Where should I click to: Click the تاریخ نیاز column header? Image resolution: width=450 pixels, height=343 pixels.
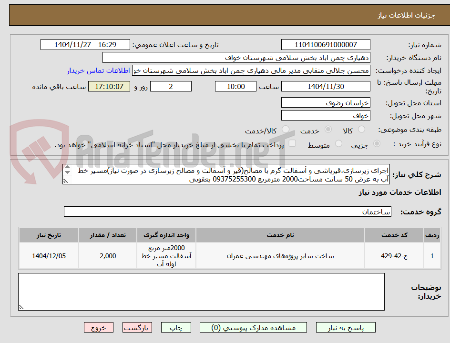[49, 235]
